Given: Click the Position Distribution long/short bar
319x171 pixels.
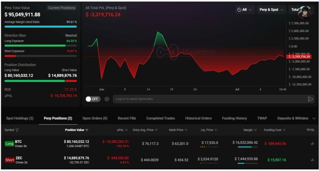Looking at the screenshot, I should 41,81.
